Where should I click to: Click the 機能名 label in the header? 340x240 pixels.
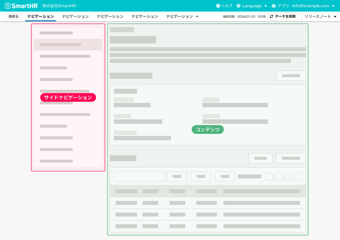coord(13,16)
